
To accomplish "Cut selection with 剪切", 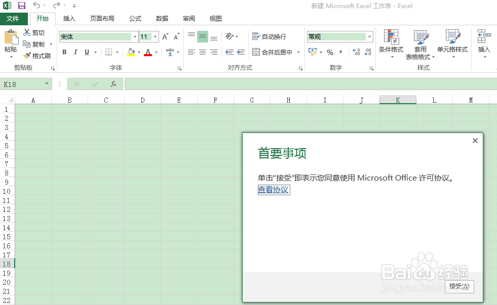I will [34, 32].
